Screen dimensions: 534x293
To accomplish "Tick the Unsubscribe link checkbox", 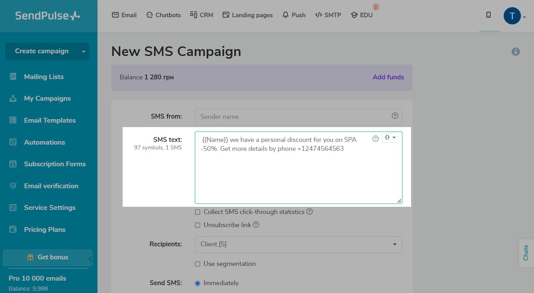I will (198, 225).
